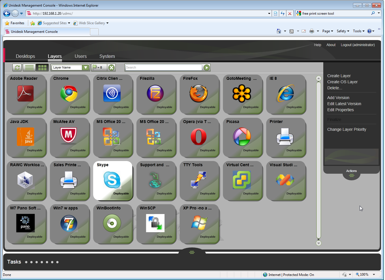Open the Safety menu dropdown
Screen dimensions: 385x280
pyautogui.click(x=343, y=31)
